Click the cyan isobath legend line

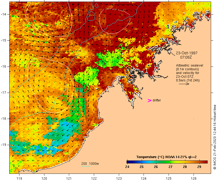point(86,166)
